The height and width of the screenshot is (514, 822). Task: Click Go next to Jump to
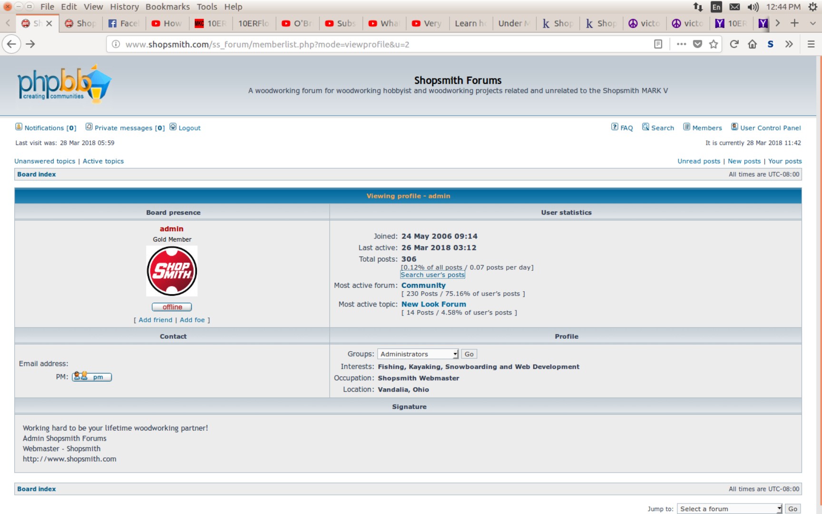793,509
